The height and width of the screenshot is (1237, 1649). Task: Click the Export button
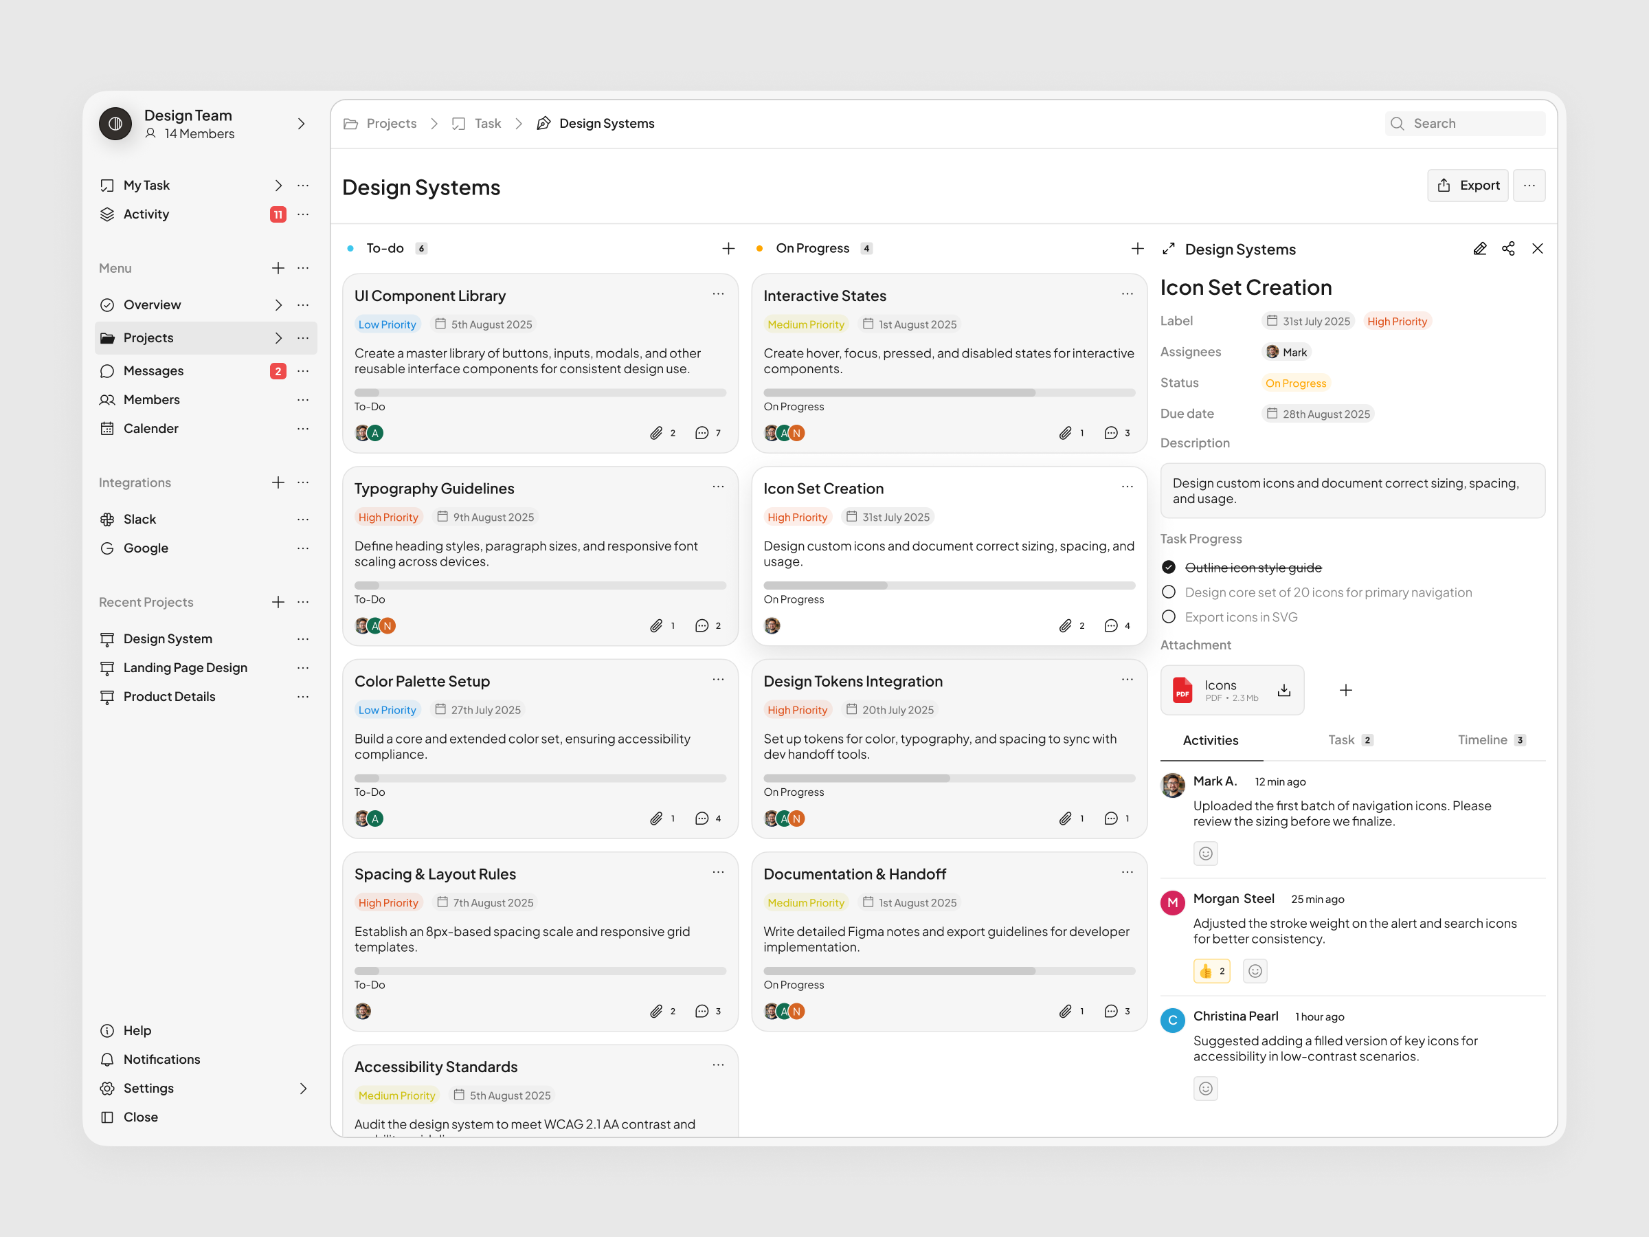[x=1468, y=185]
